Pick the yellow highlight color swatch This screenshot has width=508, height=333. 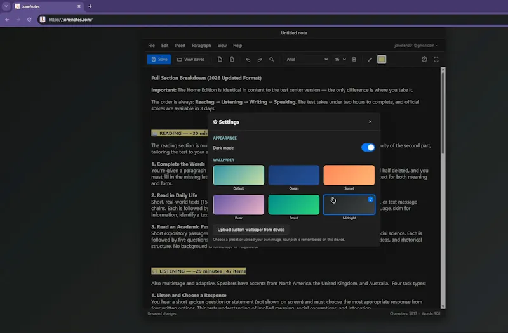coord(382,59)
